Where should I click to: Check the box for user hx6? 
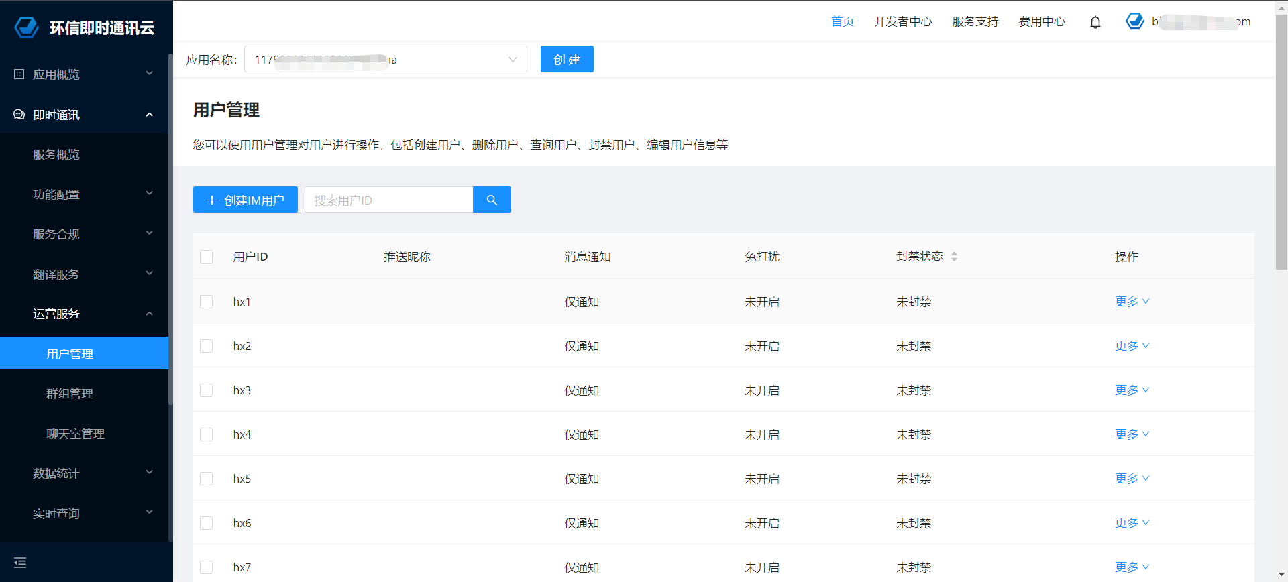207,523
